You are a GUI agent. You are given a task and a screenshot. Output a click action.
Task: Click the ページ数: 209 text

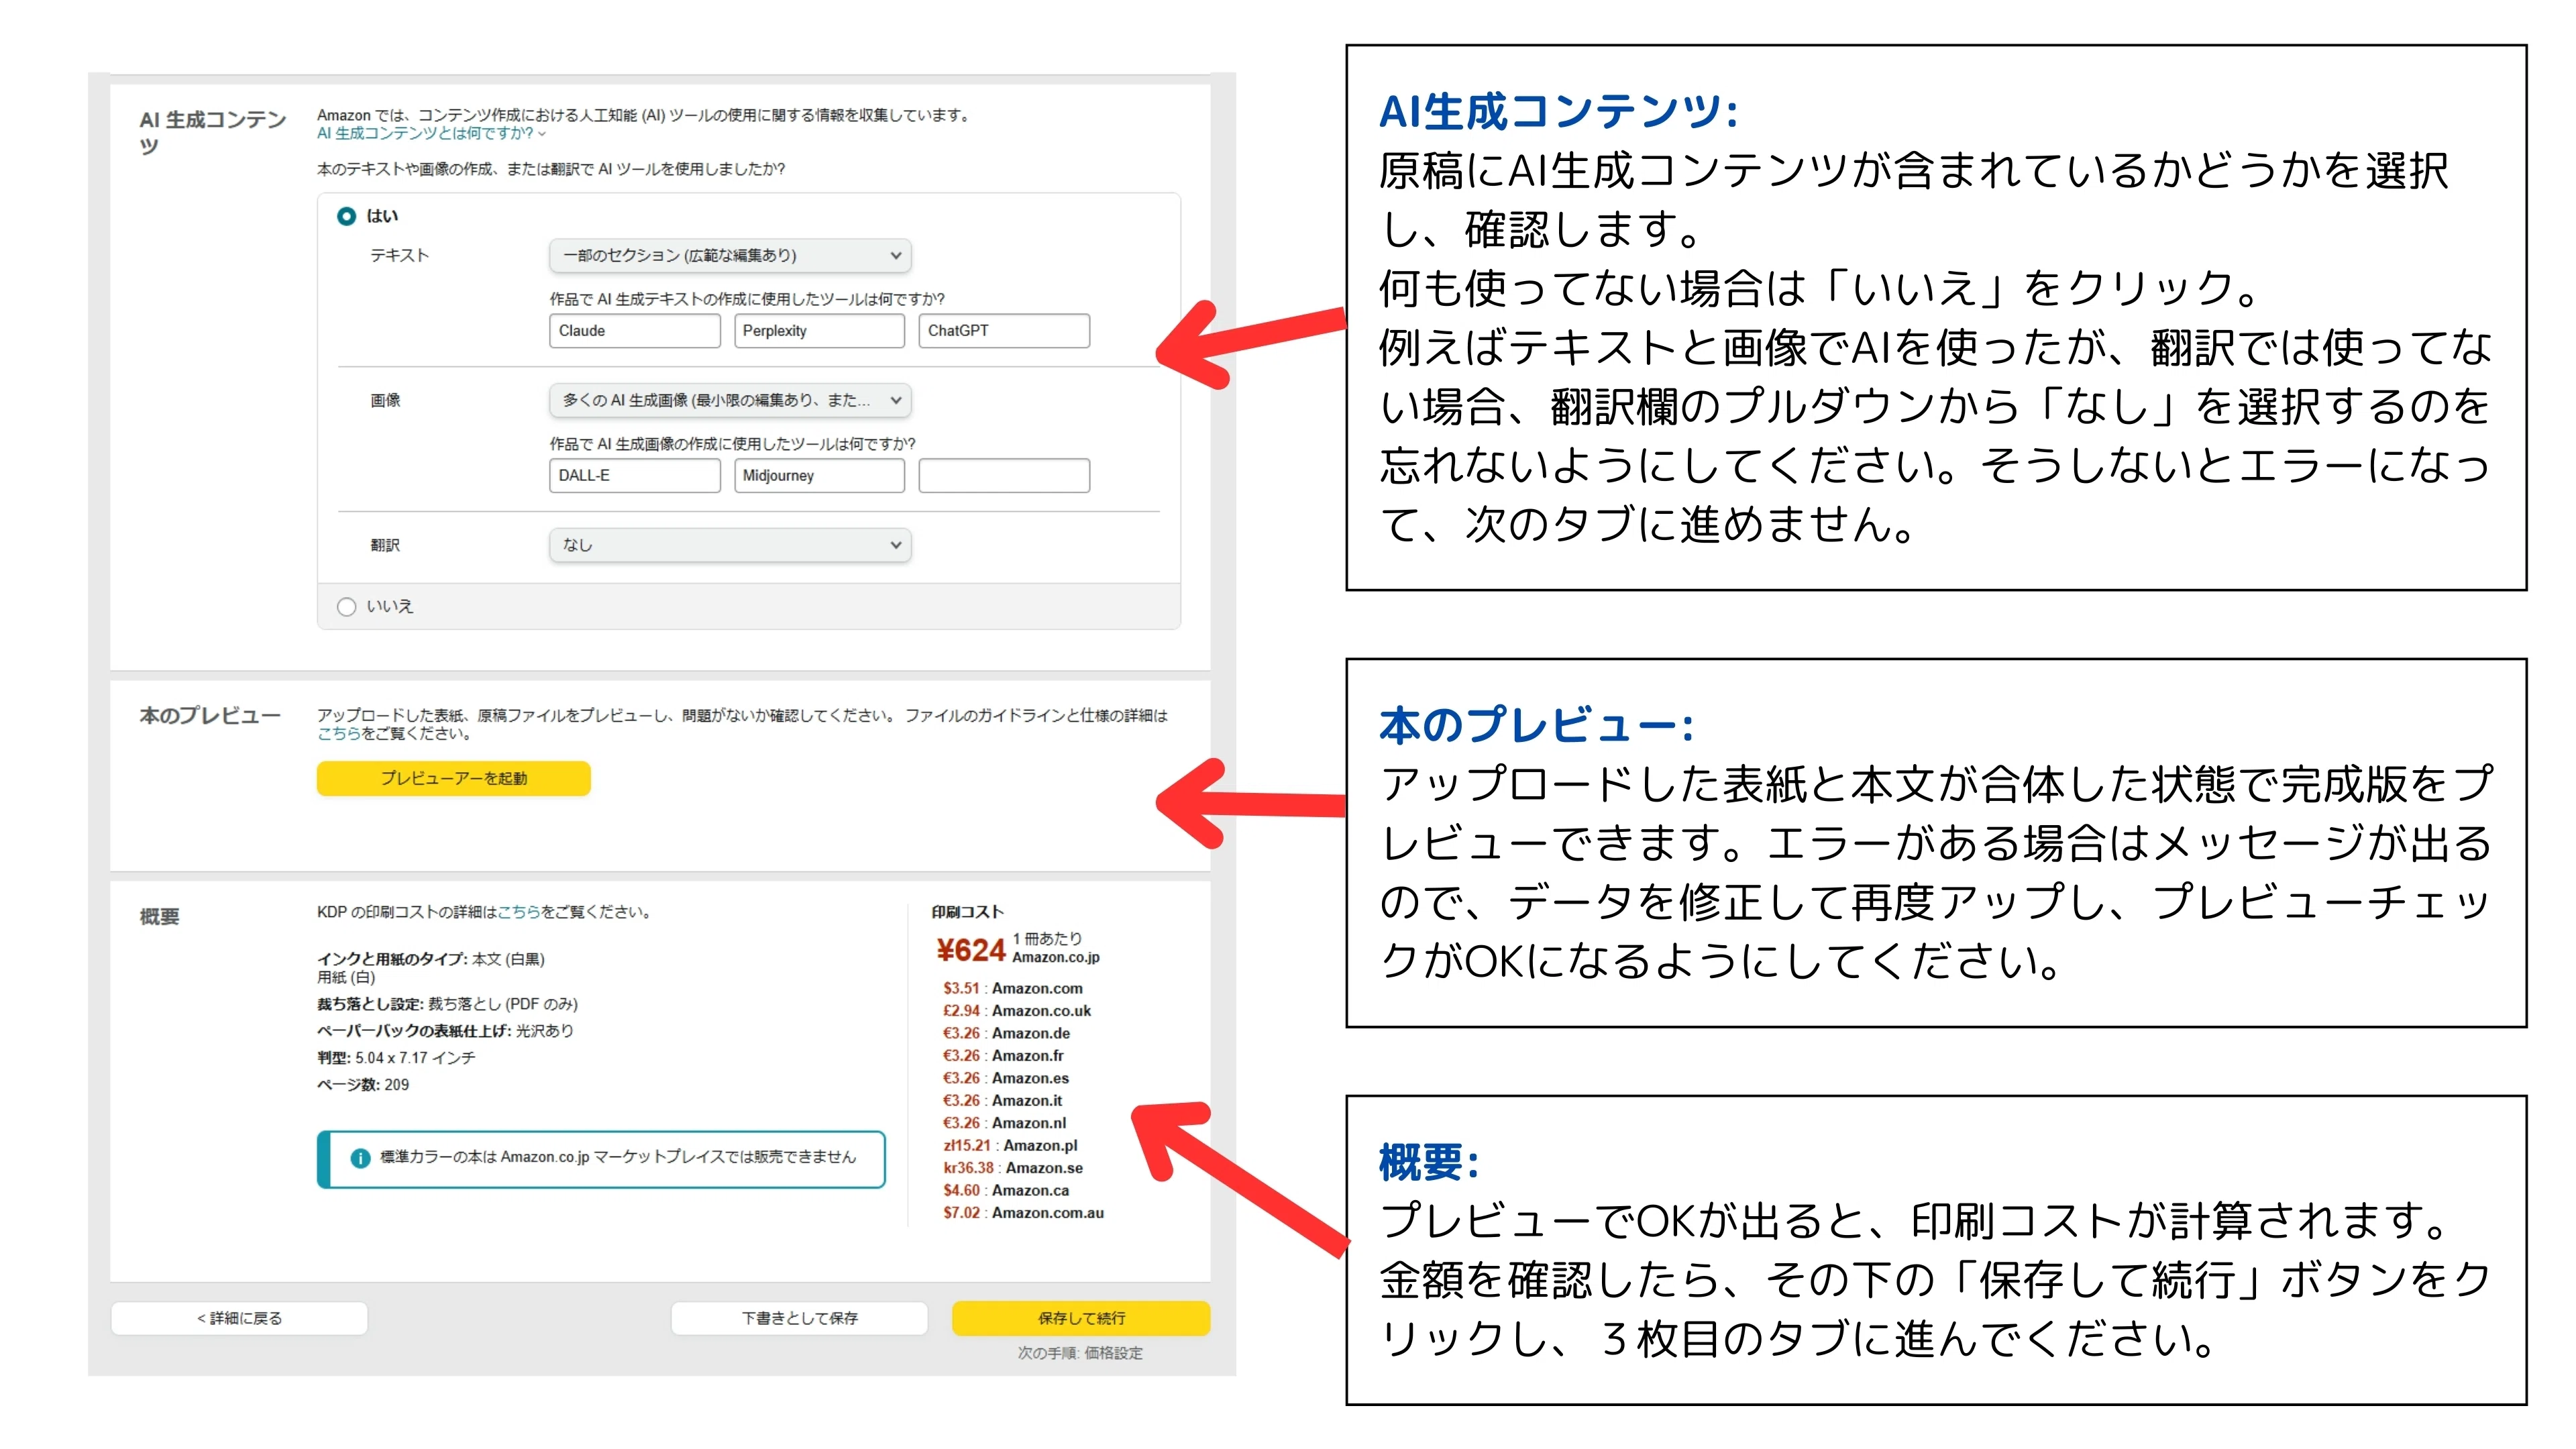click(363, 1085)
